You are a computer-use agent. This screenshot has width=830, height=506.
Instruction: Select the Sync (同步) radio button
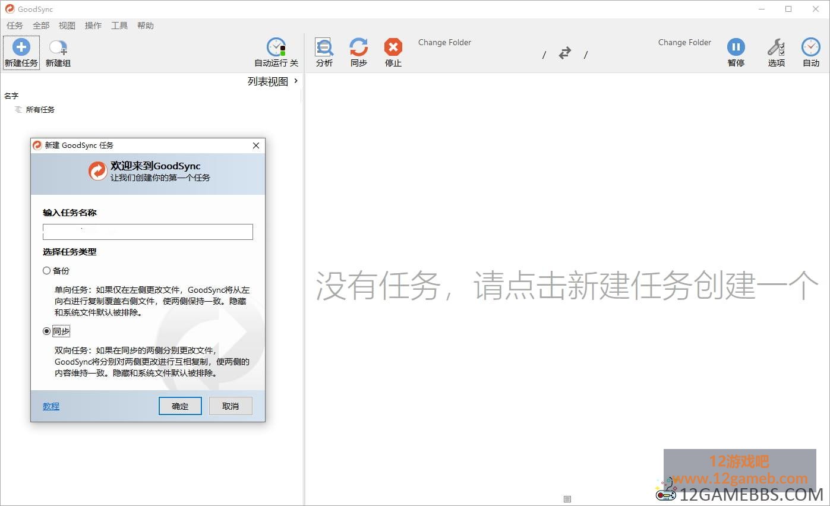[47, 331]
